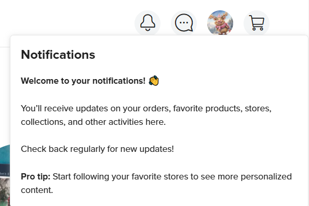Click the word 'orders,' in the updates sentence
Image resolution: width=309 pixels, height=206 pixels.
click(157, 109)
